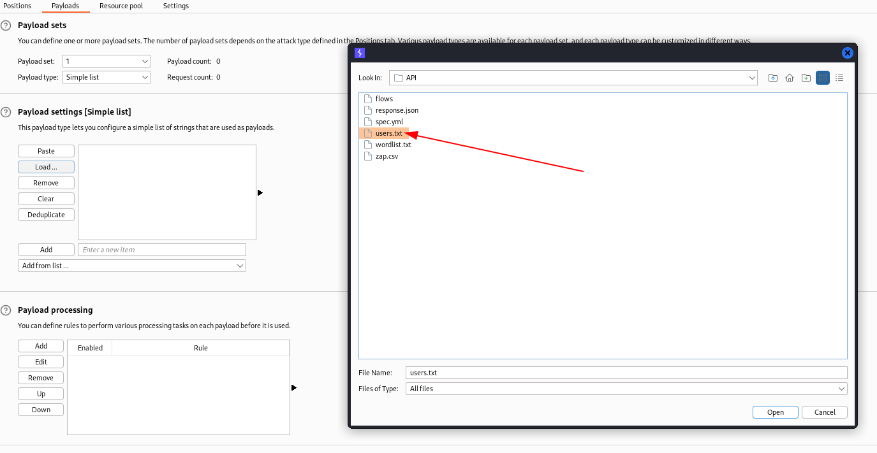
Task: Switch to the Payloads tab
Action: pyautogui.click(x=66, y=6)
